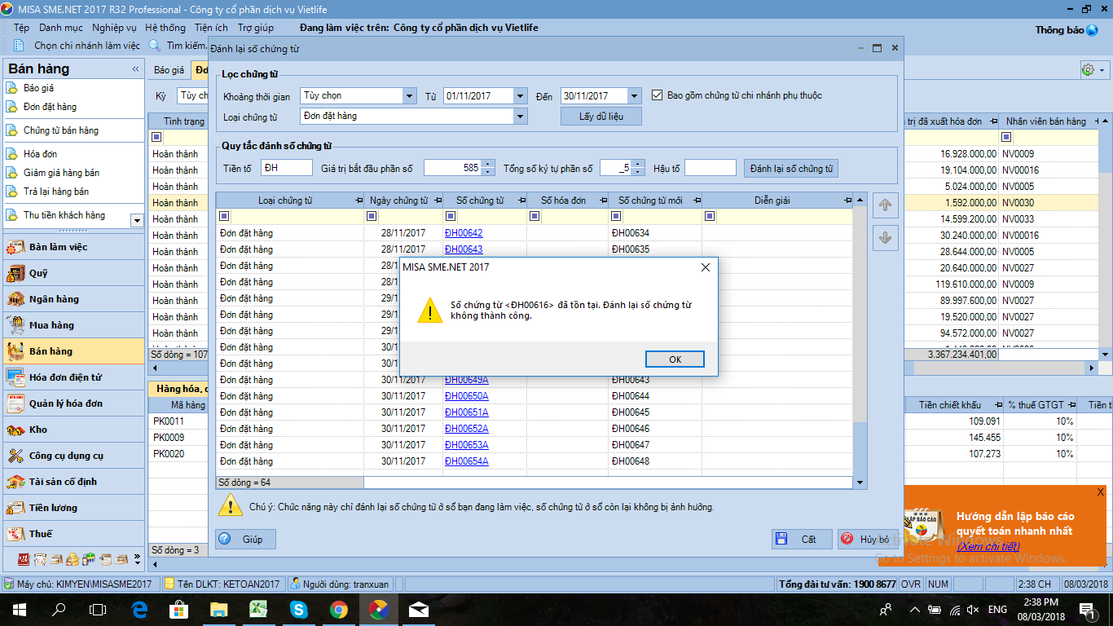Click the Tiền tố input field
Viewport: 1113px width, 626px height.
[287, 168]
